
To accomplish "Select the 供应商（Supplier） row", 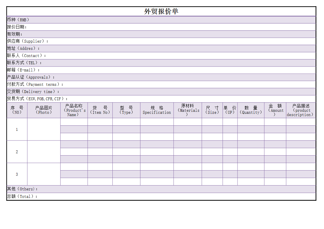I will point(161,41).
